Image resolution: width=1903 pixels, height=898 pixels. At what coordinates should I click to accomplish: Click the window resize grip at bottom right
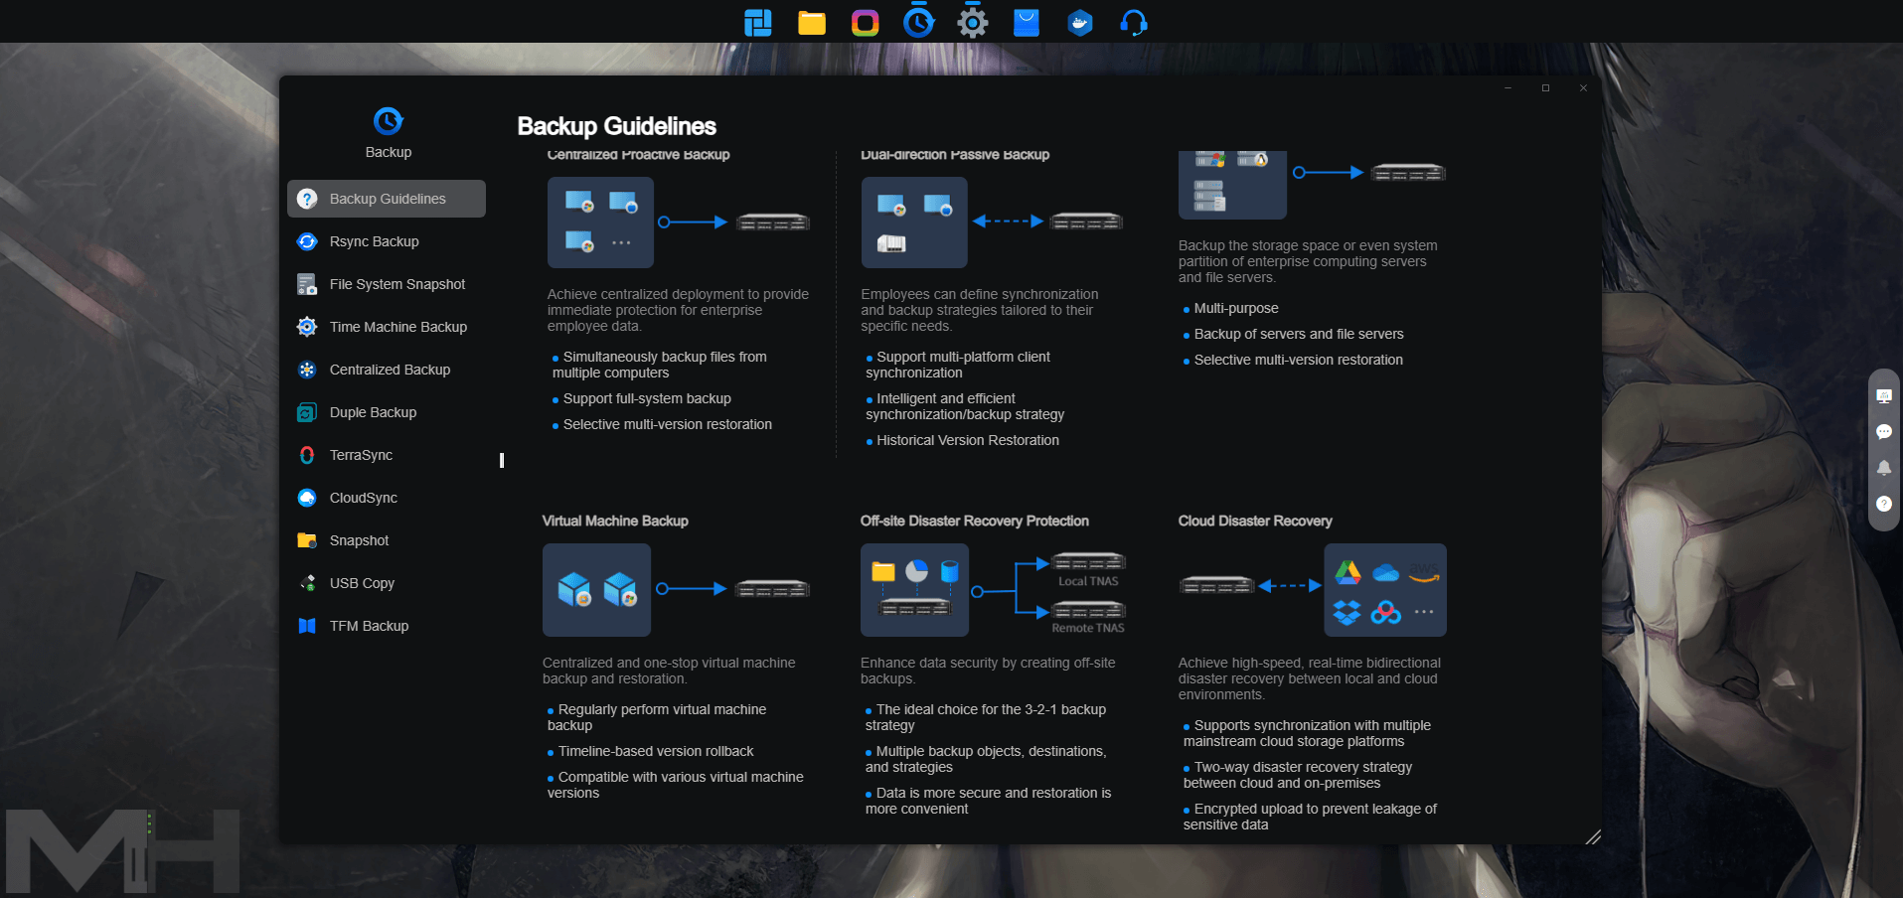(x=1592, y=836)
